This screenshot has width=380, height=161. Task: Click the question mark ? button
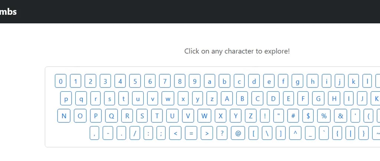point(222,133)
